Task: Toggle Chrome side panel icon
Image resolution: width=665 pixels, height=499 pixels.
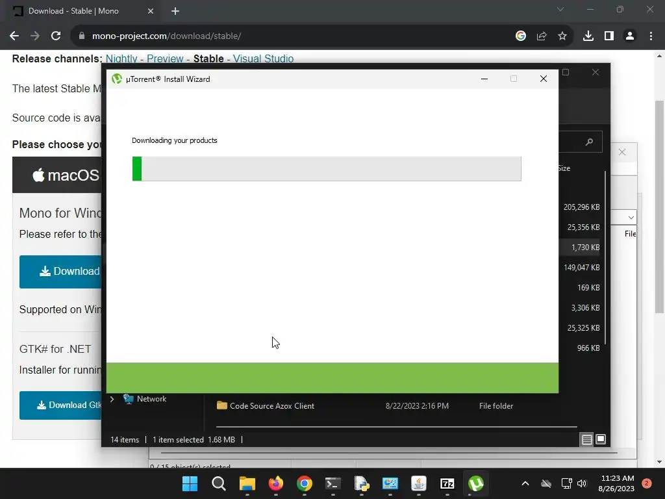Action: click(609, 36)
